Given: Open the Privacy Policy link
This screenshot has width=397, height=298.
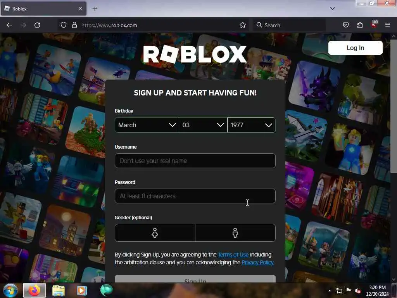Looking at the screenshot, I should tap(257, 262).
